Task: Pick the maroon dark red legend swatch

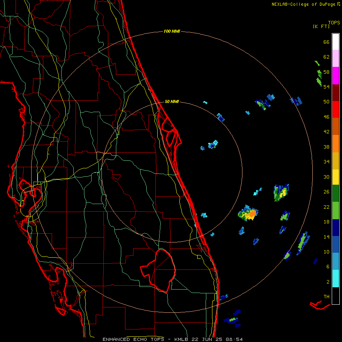Action: click(x=336, y=93)
